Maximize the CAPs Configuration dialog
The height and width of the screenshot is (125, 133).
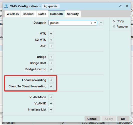[x=120, y=6]
